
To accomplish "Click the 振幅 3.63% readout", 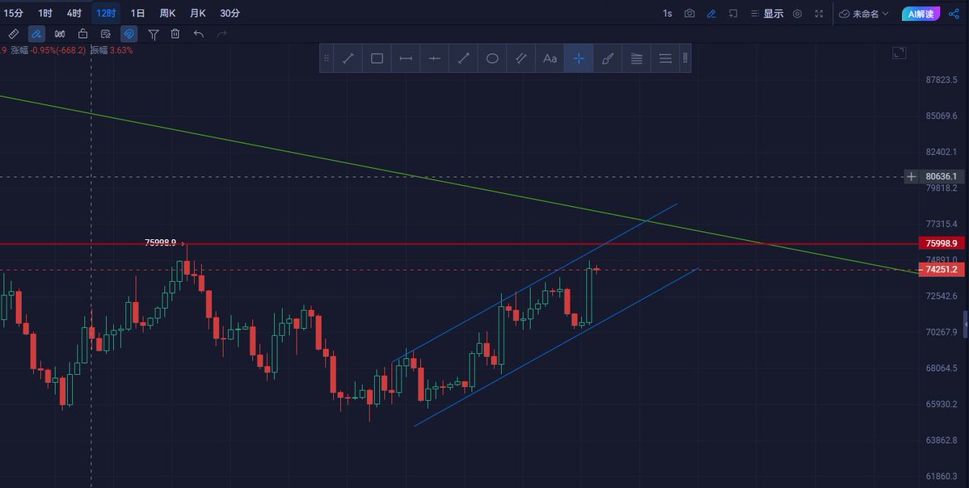I will (112, 50).
